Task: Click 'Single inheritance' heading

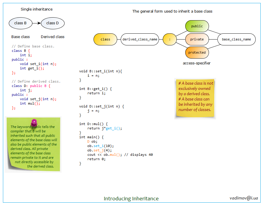Action: (37, 9)
